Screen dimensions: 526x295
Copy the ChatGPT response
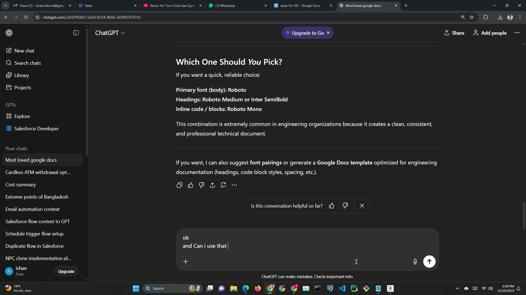click(179, 185)
